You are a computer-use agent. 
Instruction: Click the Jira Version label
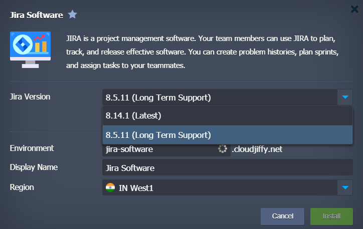coord(30,96)
